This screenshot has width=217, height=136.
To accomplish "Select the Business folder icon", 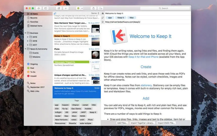I will [x=28, y=33].
